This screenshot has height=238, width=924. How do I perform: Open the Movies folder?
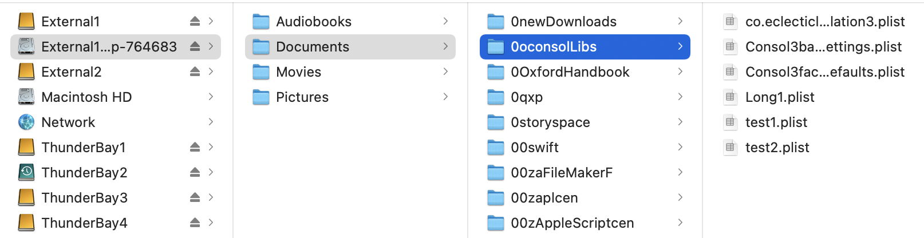[350, 72]
